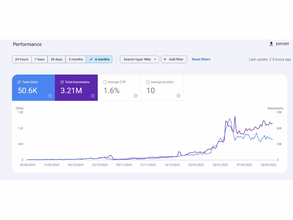Enable the Average CTR checkbox
This screenshot has height=220, width=293.
pyautogui.click(x=105, y=82)
